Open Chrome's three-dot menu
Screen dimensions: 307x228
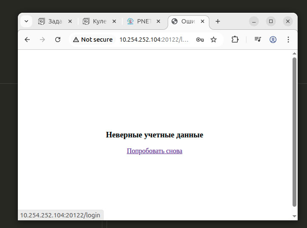288,40
